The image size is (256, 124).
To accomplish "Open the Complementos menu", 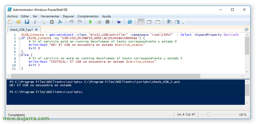I will (x=88, y=16).
